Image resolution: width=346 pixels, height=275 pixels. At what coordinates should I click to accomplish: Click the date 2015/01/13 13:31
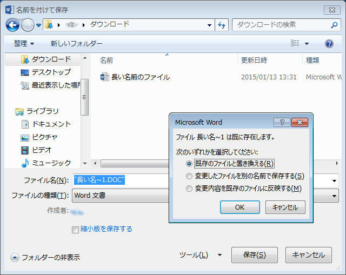point(269,77)
